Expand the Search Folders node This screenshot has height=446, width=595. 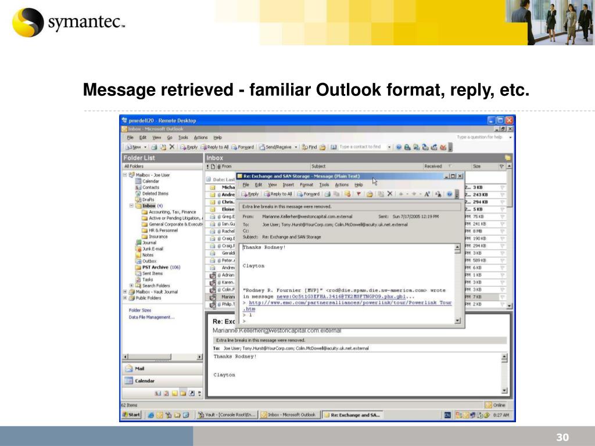132,286
